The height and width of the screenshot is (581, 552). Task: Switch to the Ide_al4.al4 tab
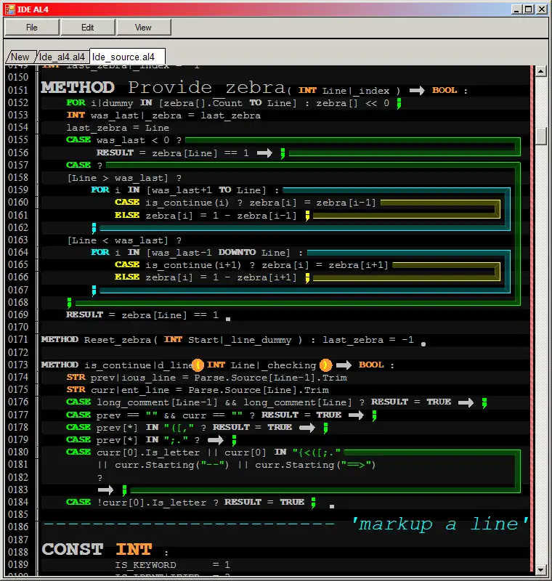click(62, 57)
